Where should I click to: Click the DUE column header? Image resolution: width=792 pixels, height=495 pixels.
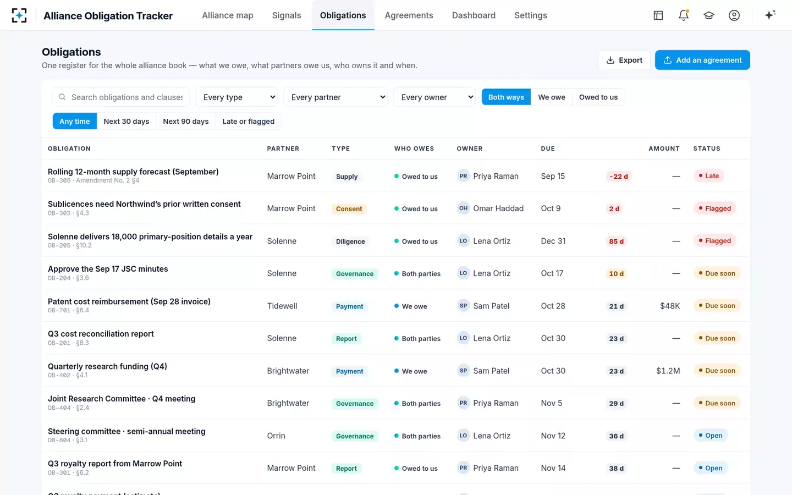click(548, 148)
